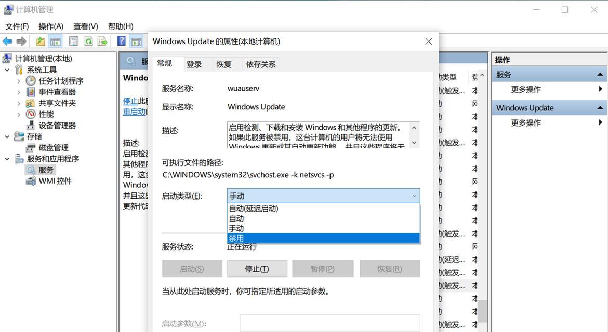Expand the 事件查看器 node
The height and width of the screenshot is (332, 608).
point(19,92)
